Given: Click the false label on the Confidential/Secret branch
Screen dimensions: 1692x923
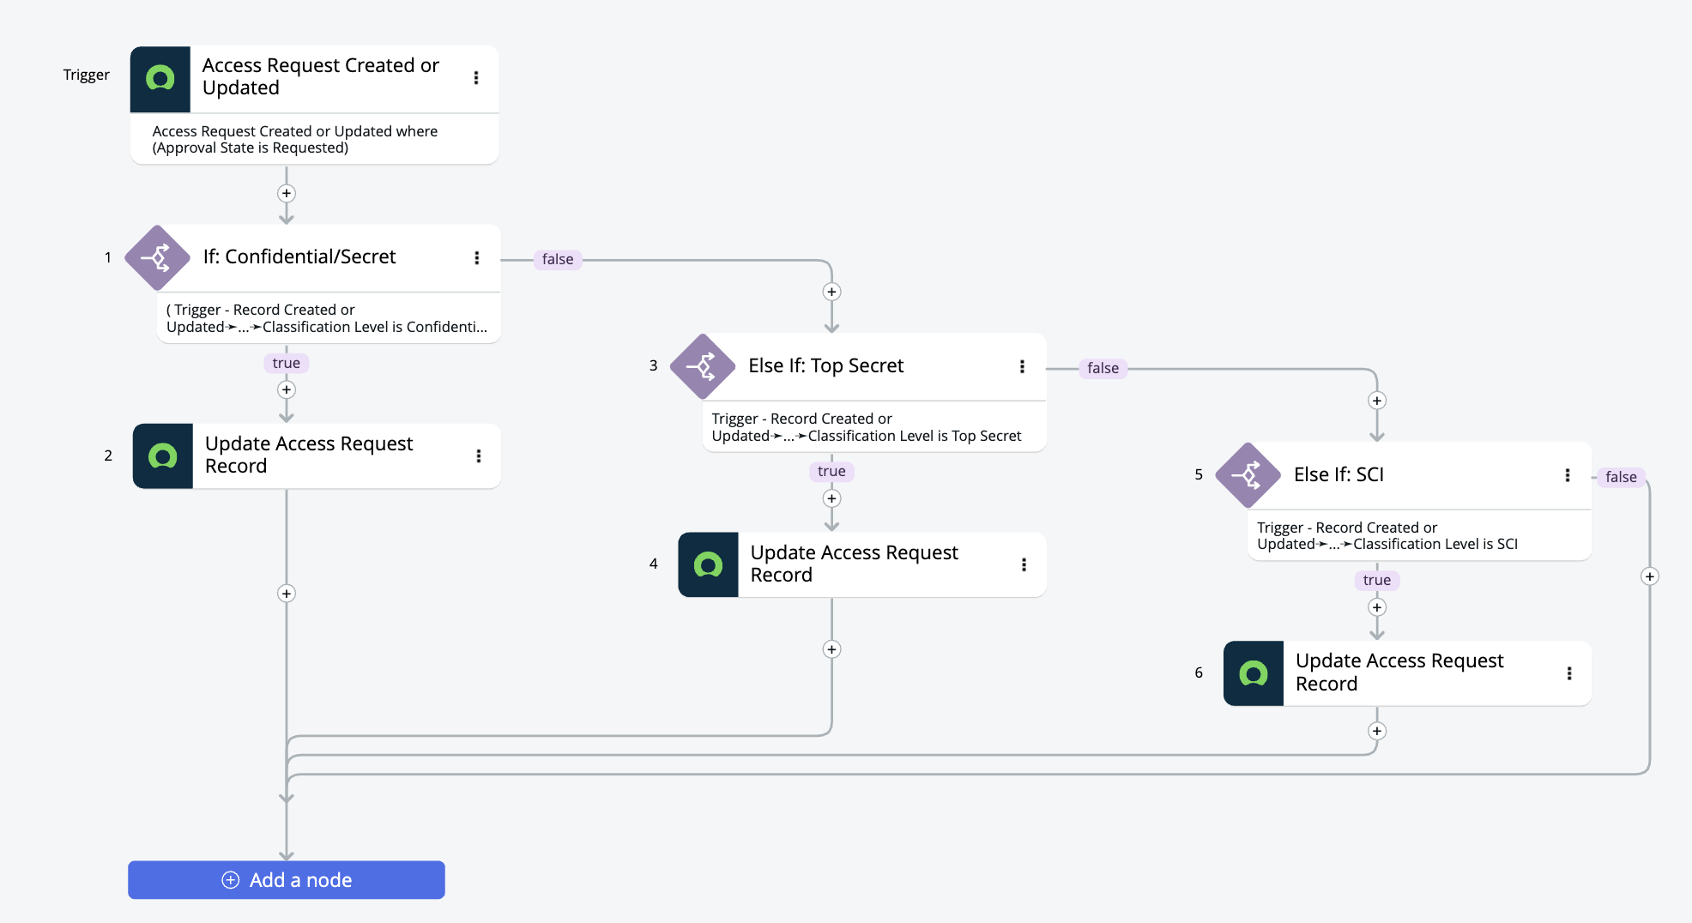Looking at the screenshot, I should [557, 259].
